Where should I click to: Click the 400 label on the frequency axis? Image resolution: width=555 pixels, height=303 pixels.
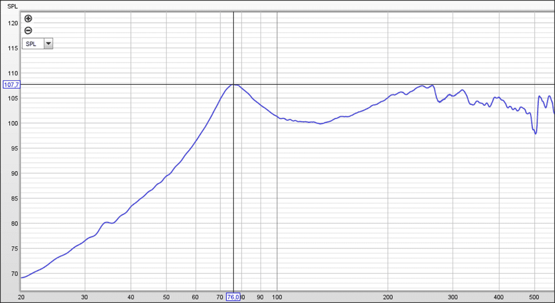tap(499, 297)
